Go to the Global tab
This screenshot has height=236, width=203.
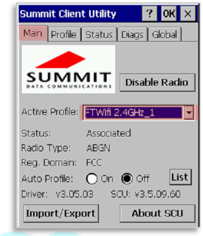(165, 34)
